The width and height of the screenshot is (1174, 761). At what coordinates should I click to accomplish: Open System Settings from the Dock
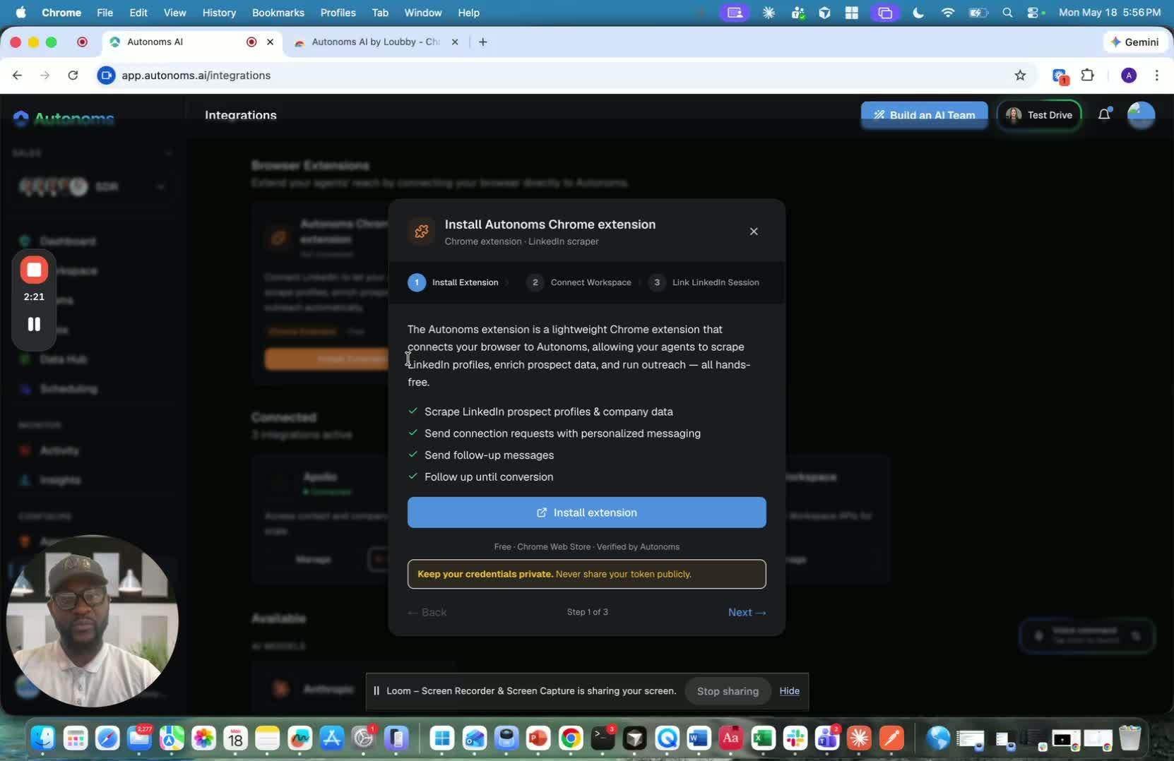pyautogui.click(x=364, y=738)
